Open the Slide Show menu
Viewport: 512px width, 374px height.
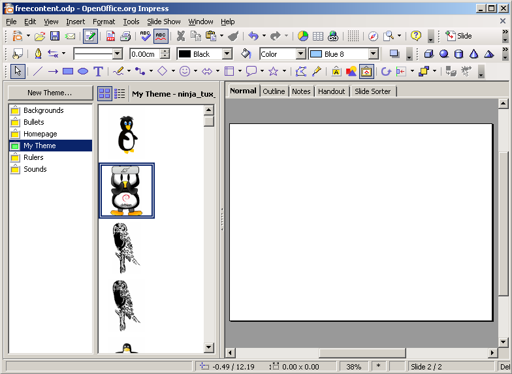[163, 22]
